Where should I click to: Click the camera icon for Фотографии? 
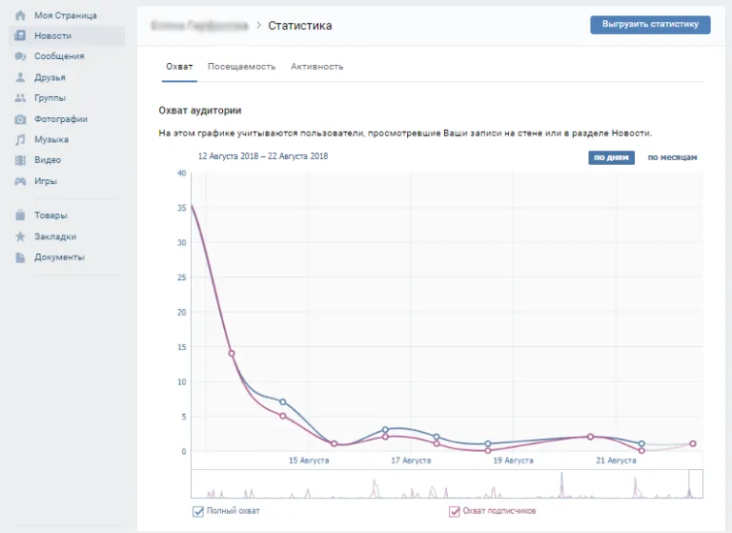pyautogui.click(x=20, y=119)
